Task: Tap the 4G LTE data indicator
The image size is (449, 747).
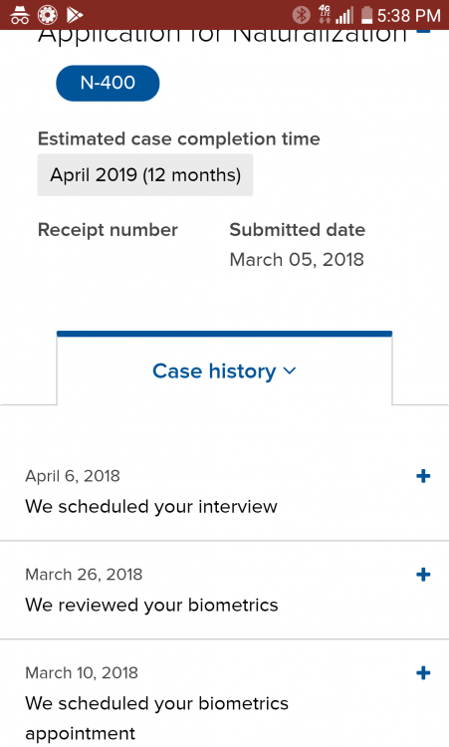Action: click(x=325, y=15)
